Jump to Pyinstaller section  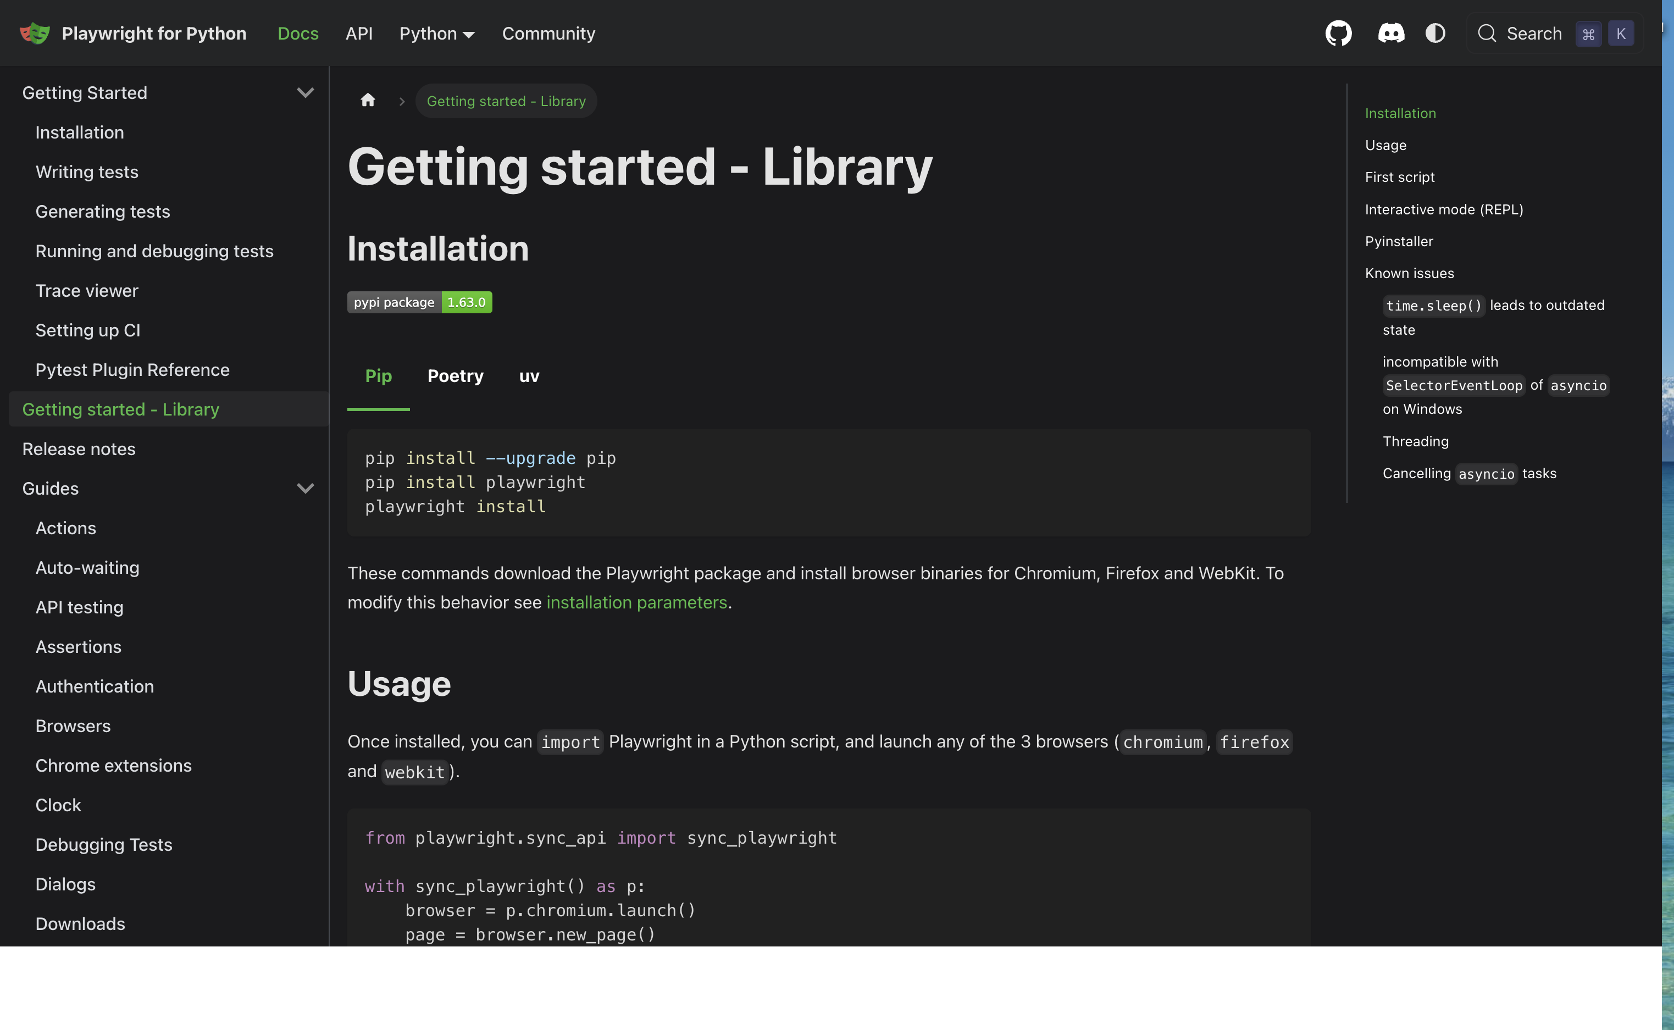pyautogui.click(x=1399, y=241)
